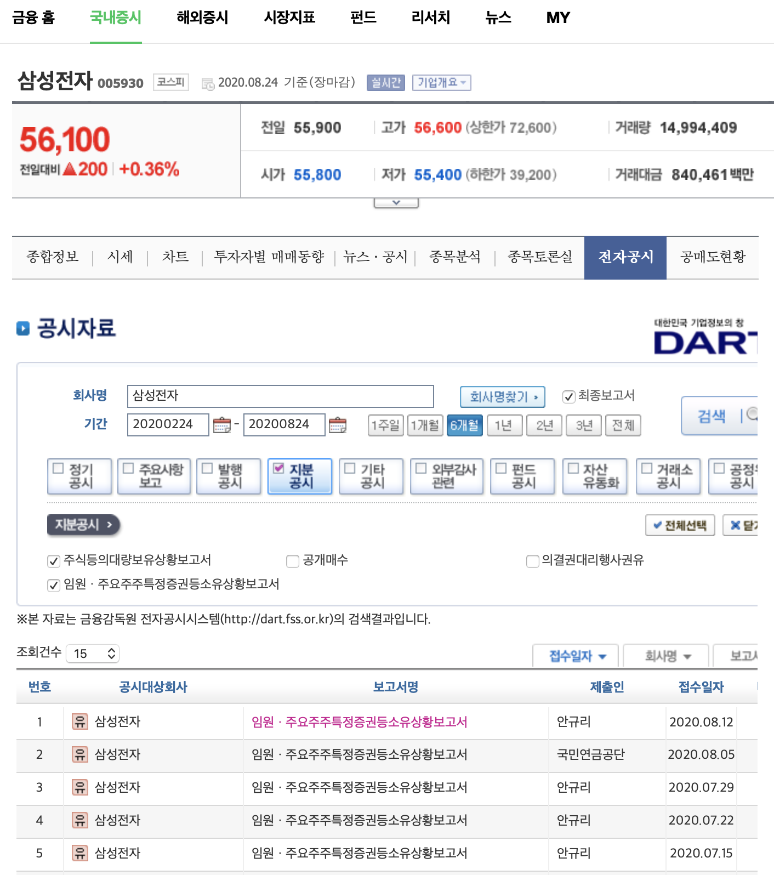This screenshot has width=774, height=875.
Task: Switch to 차트 tab
Action: click(x=175, y=257)
